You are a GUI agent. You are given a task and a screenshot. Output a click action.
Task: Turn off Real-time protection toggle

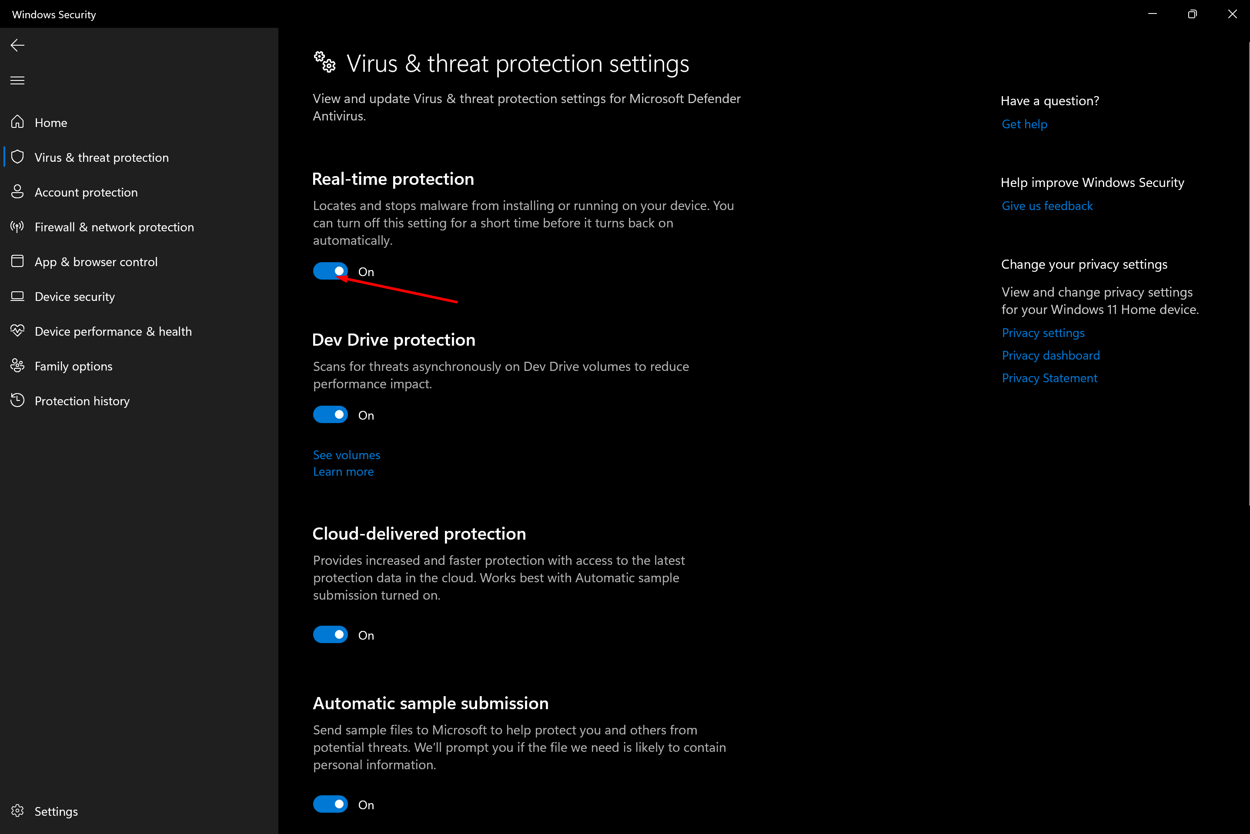click(330, 271)
